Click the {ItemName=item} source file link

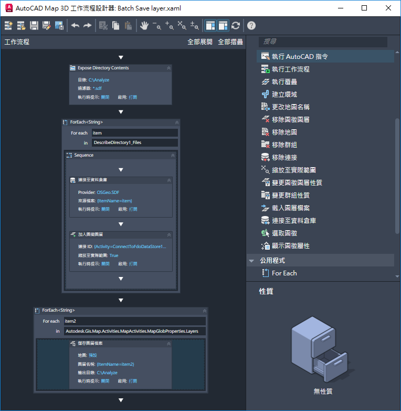114,201
